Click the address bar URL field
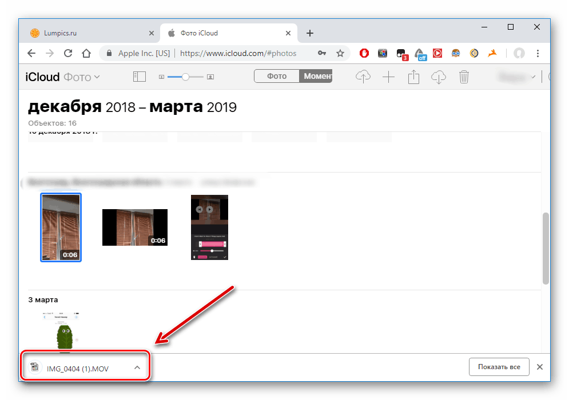The width and height of the screenshot is (569, 400). tap(238, 53)
